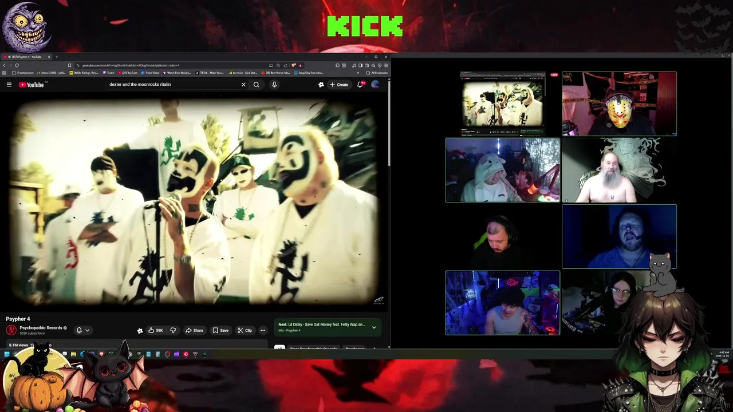
Task: Open Brave Rewards triangle icon
Action: [300, 65]
